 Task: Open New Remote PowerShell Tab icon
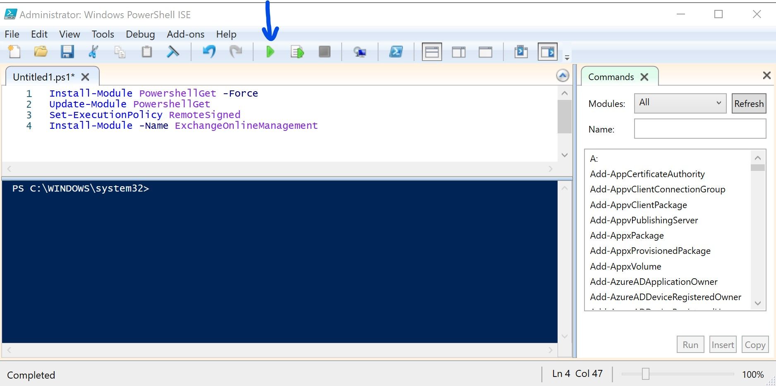pos(359,52)
